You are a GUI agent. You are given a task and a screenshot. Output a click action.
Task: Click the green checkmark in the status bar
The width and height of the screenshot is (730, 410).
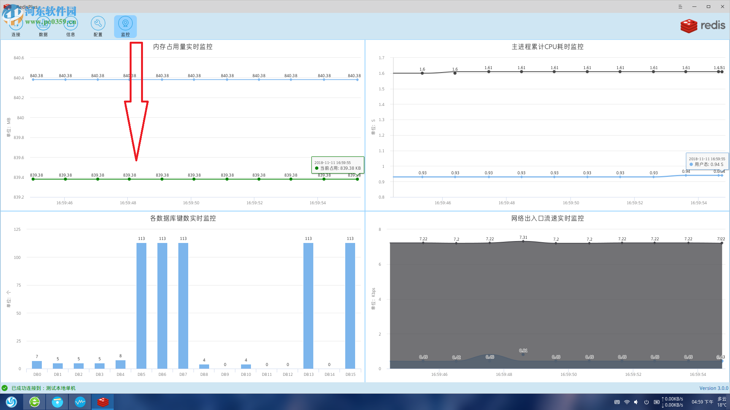(5, 388)
